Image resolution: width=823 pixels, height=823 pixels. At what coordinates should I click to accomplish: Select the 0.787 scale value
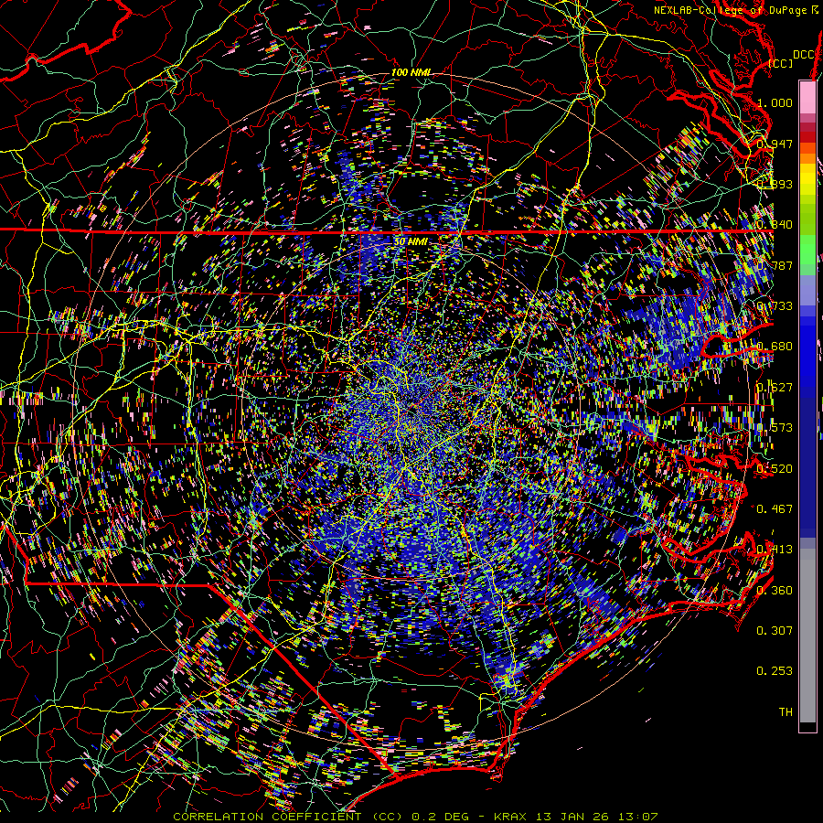[x=775, y=265]
